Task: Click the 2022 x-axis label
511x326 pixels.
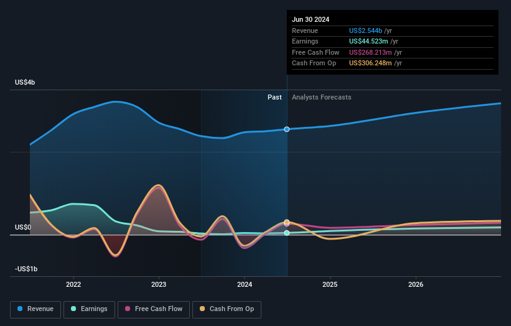Action: pos(73,285)
